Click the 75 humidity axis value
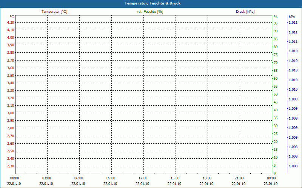The width and height of the screenshot is (302, 188). pos(276,55)
